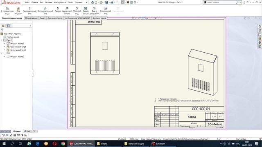Viewport: 262px width, 147px height.
Task: Create a Разрез section view
Action: pyautogui.click(x=58, y=9)
